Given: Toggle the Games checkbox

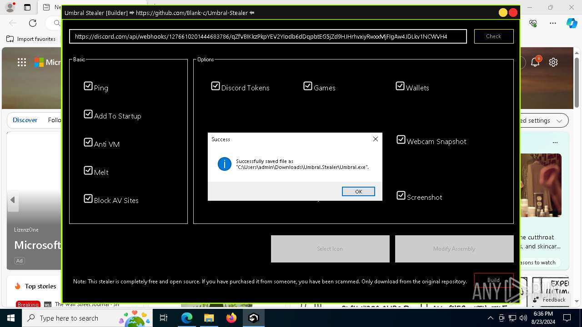Looking at the screenshot, I should [308, 86].
